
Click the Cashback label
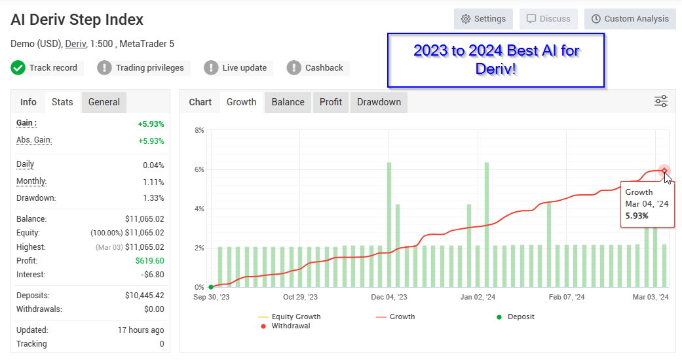click(x=324, y=68)
